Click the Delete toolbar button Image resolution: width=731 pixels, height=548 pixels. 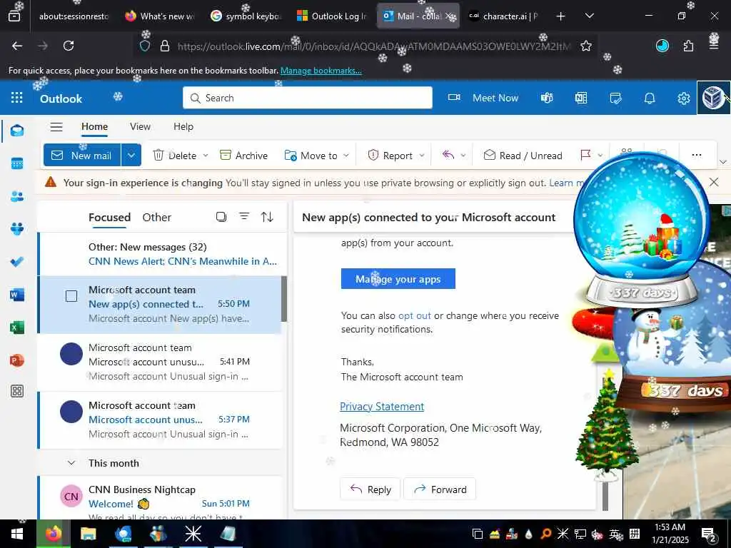coord(175,155)
